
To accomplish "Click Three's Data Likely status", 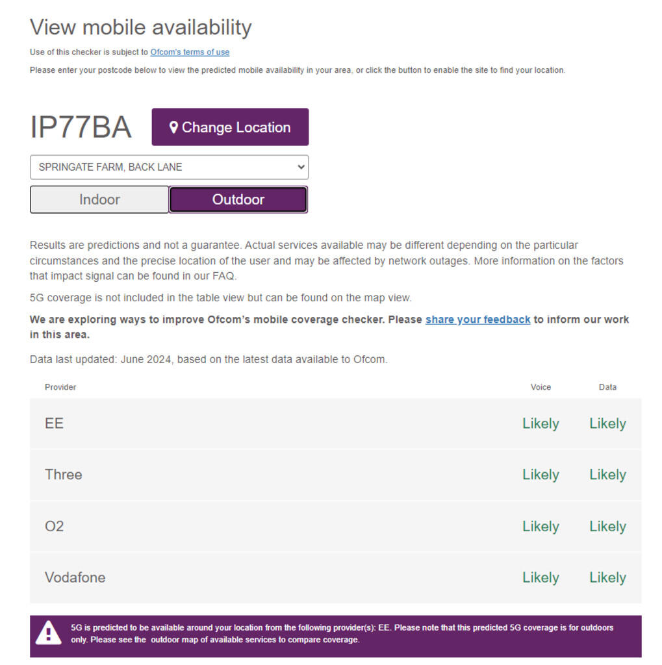I will click(x=607, y=475).
